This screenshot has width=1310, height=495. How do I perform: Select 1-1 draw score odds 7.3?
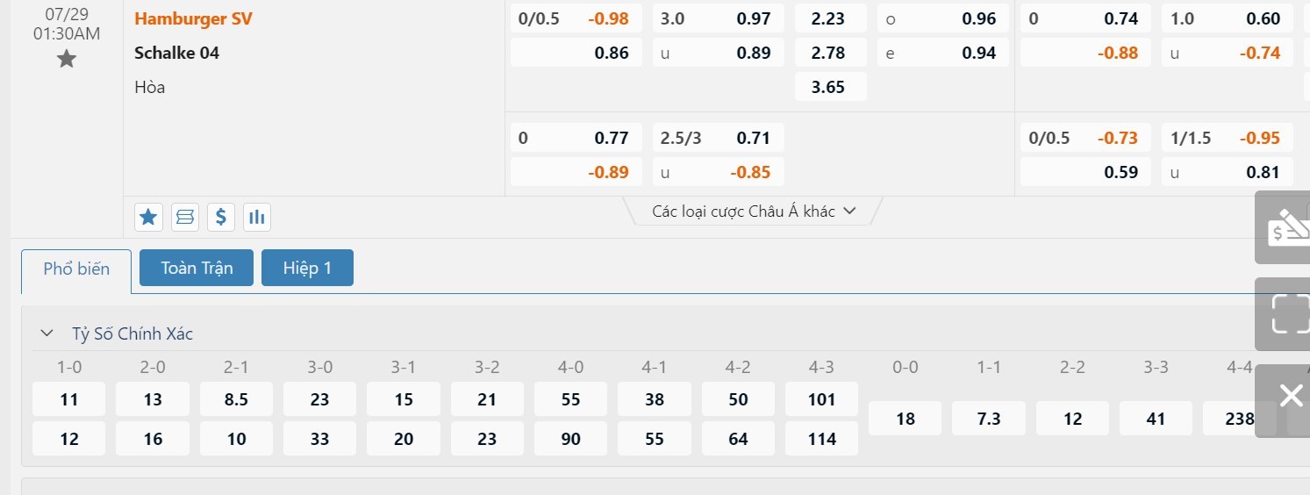click(x=989, y=419)
